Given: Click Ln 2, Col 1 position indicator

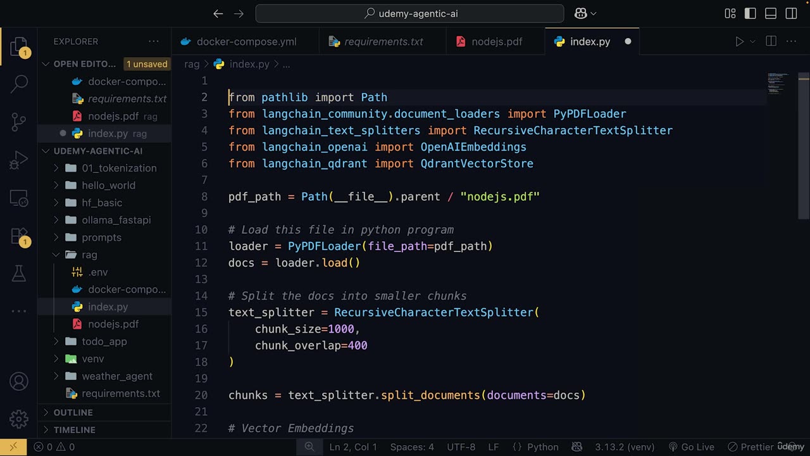Looking at the screenshot, I should coord(353,446).
